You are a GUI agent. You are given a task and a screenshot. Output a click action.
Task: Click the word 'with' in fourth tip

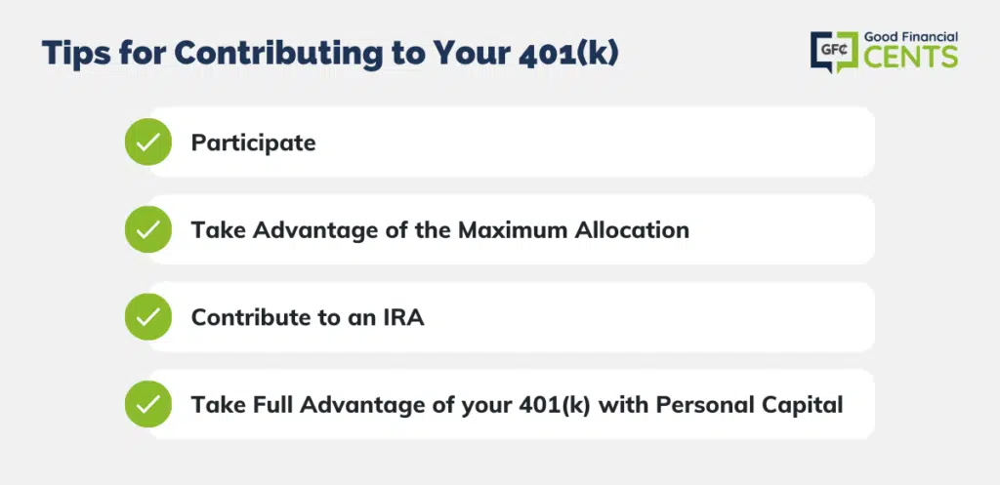click(x=623, y=405)
